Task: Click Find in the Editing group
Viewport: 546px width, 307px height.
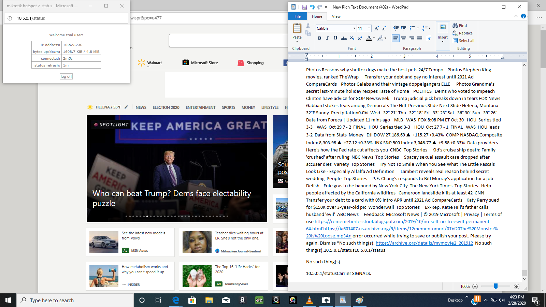Action: coord(460,26)
